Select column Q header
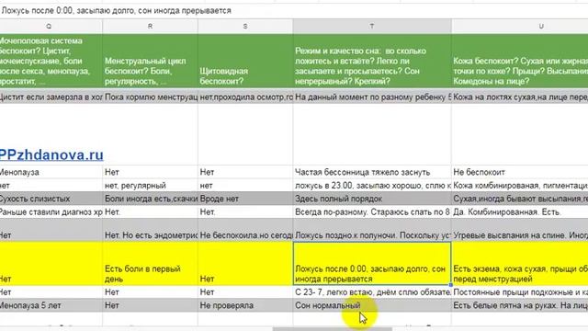 [51, 27]
